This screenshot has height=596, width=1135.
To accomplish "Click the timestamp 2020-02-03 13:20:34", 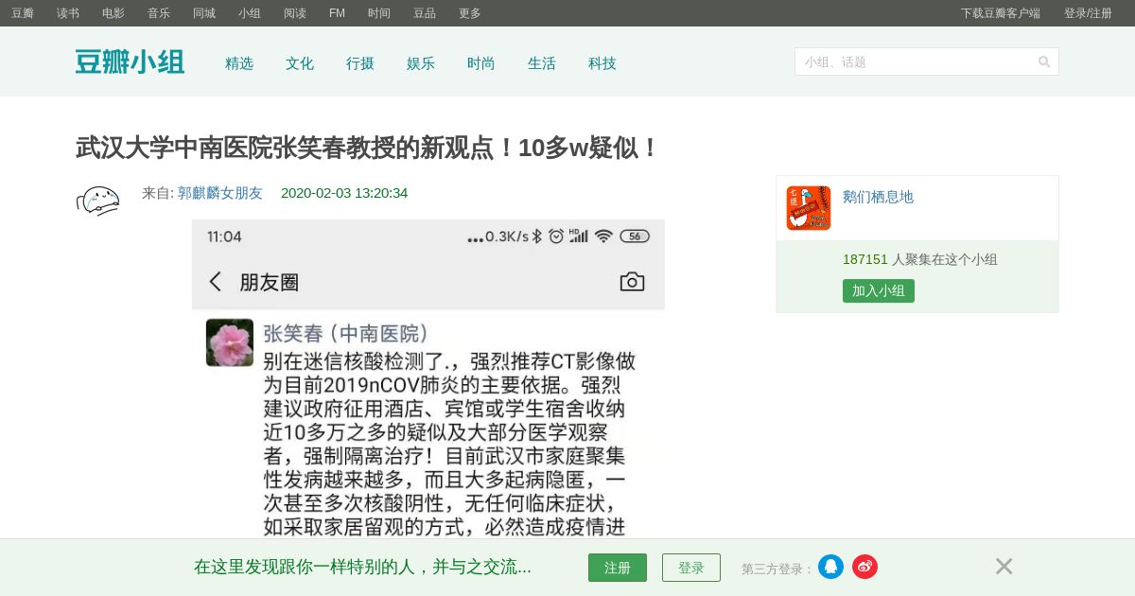I will [x=344, y=193].
